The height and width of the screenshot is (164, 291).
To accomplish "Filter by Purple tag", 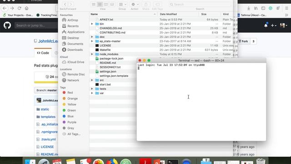I will pos(70,123).
